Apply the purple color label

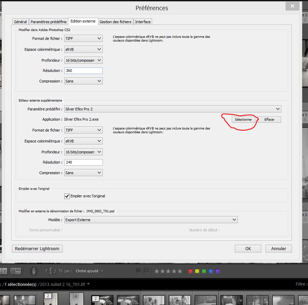click(x=217, y=271)
